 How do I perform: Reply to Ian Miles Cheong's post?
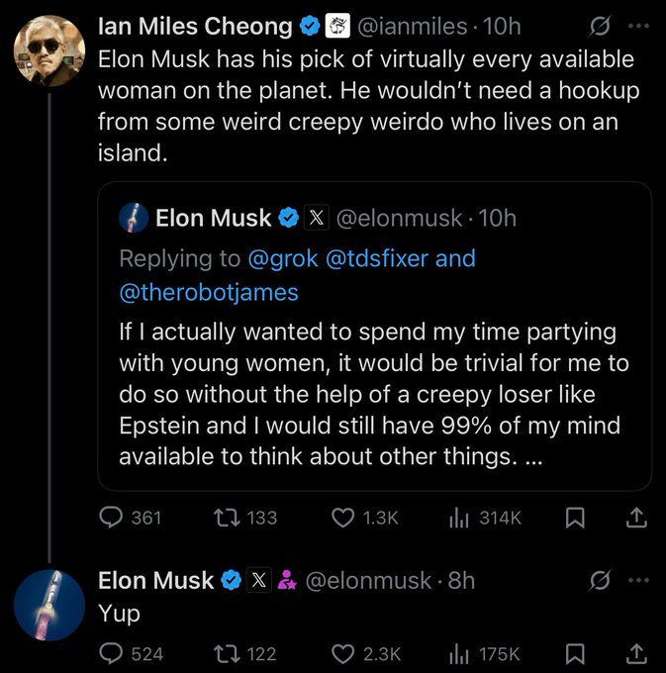pos(112,518)
